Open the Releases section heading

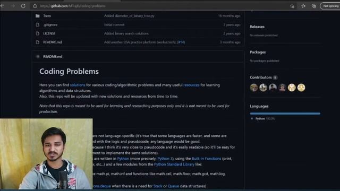(257, 27)
